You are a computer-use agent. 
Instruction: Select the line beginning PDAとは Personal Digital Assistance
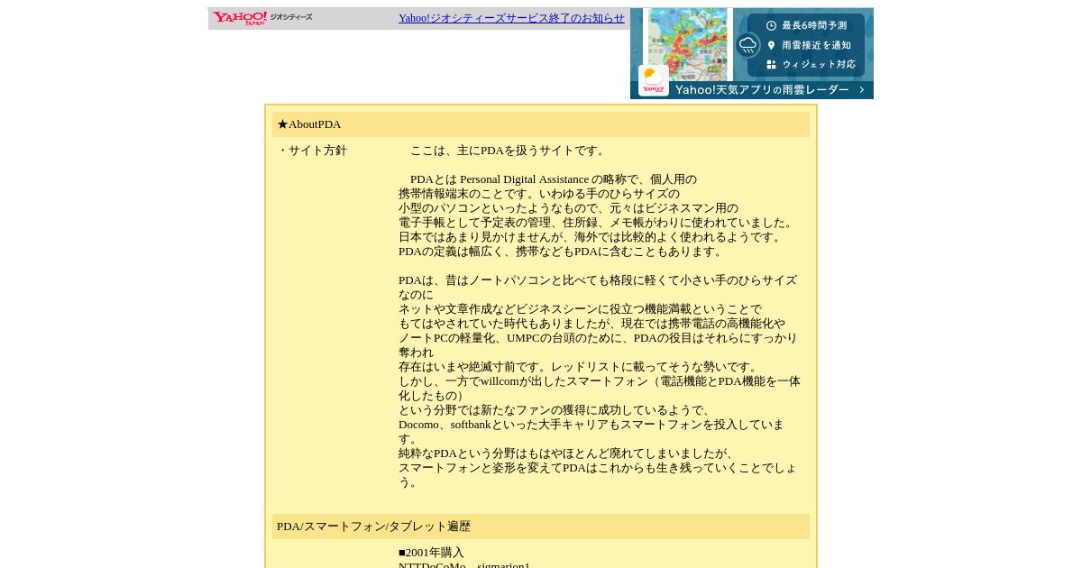pyautogui.click(x=554, y=179)
